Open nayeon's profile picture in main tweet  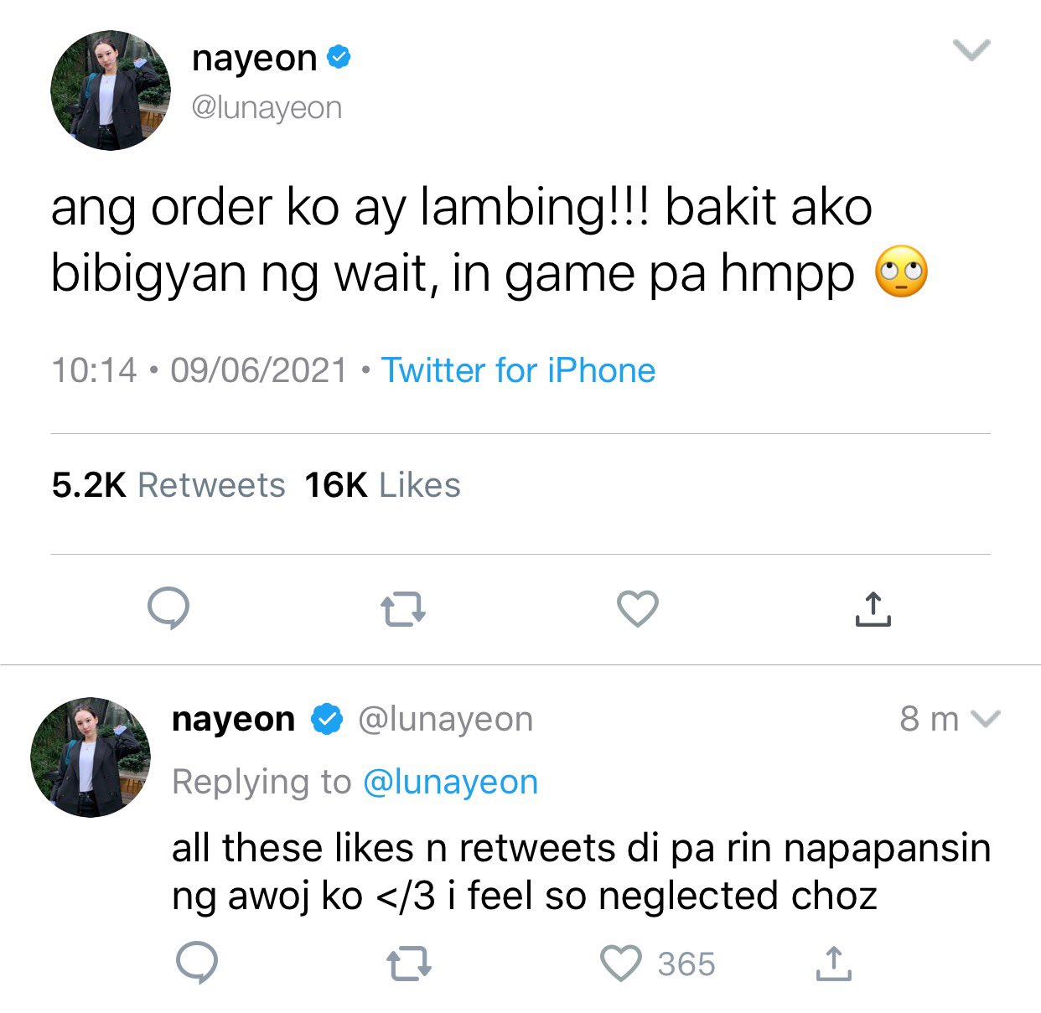pyautogui.click(x=111, y=90)
